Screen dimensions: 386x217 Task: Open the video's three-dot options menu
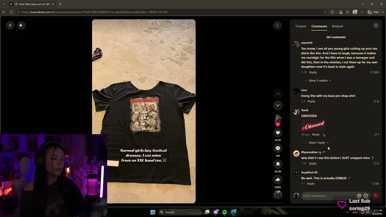pos(277,25)
